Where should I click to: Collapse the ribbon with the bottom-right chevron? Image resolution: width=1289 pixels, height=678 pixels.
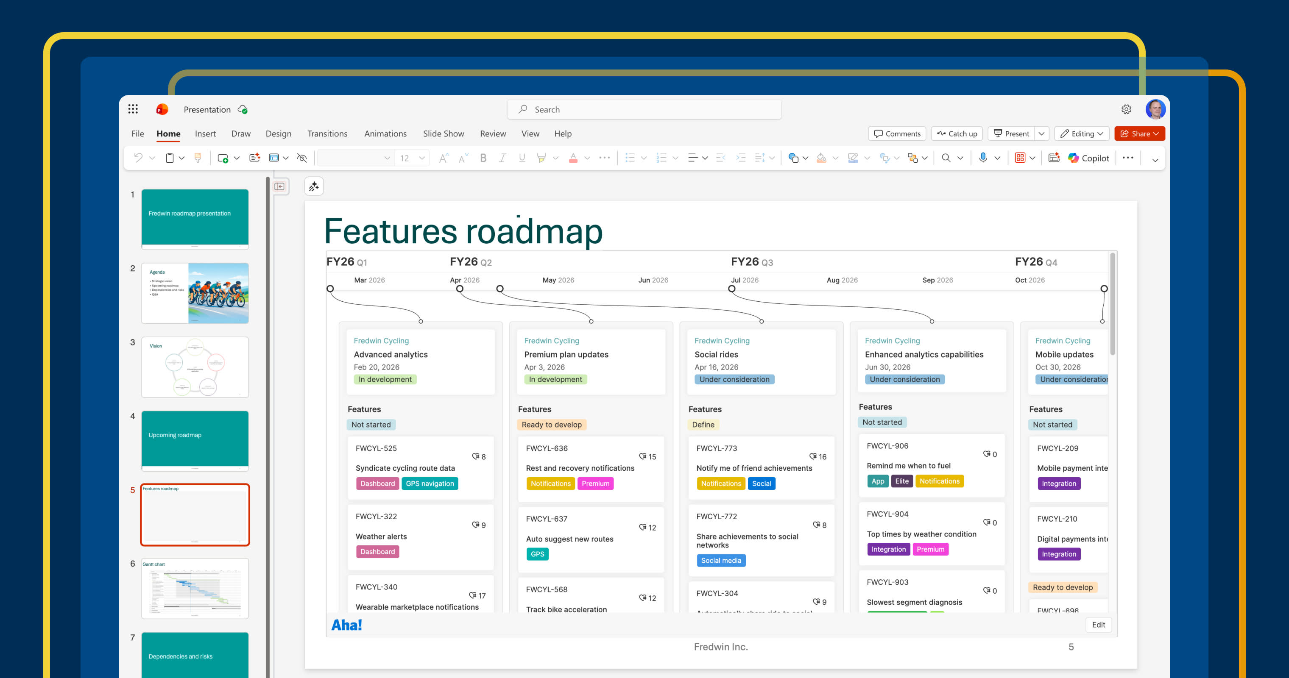(1155, 160)
